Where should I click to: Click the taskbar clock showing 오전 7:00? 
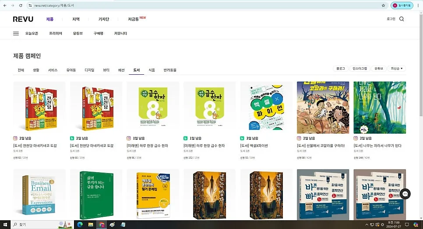pyautogui.click(x=394, y=225)
